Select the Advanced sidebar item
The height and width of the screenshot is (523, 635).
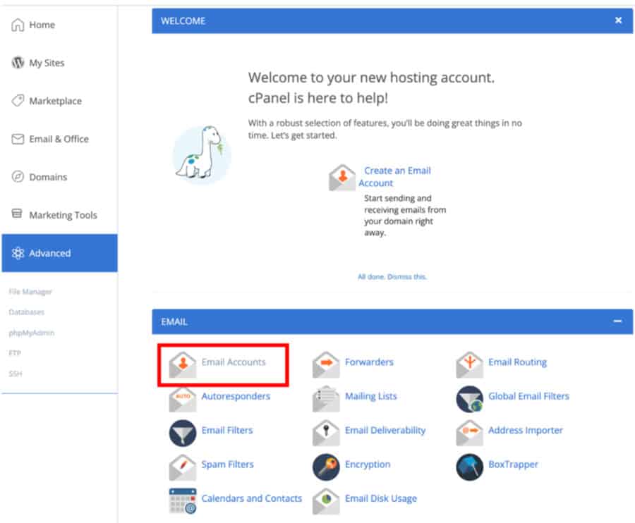[x=60, y=253]
